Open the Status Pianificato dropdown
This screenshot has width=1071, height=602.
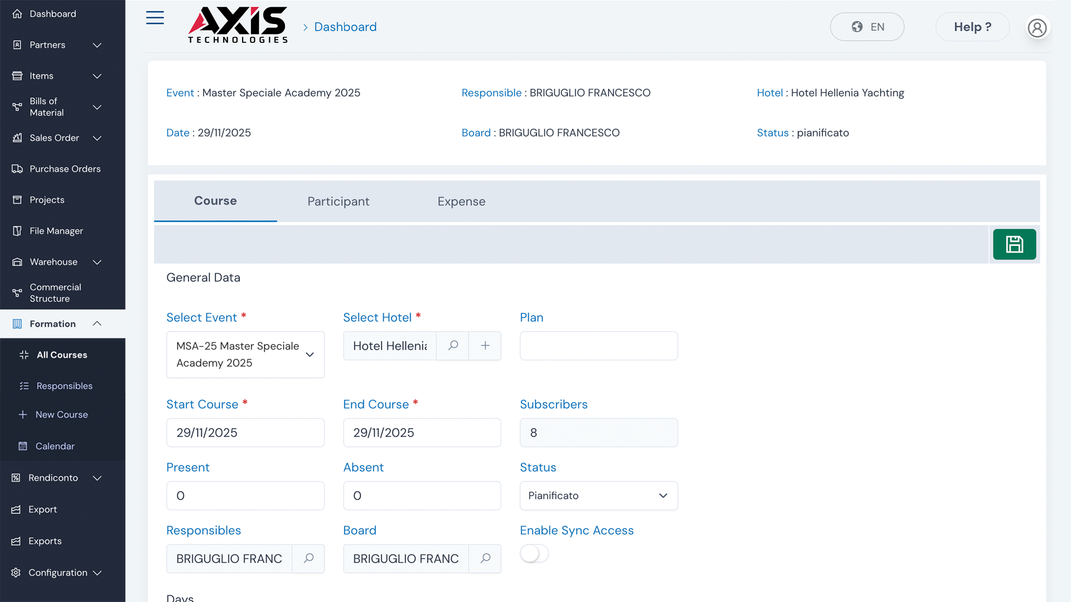[599, 496]
